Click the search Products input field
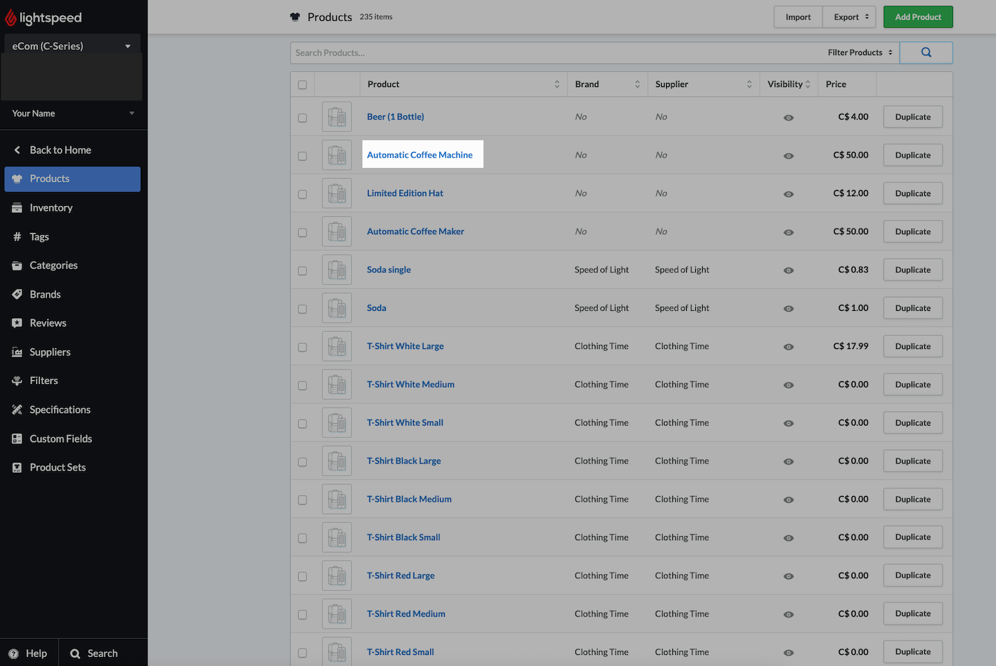Screen dimensions: 996x666 [x=484, y=53]
